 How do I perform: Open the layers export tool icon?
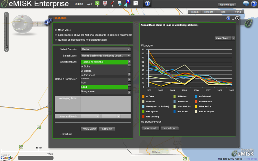coord(120,3)
